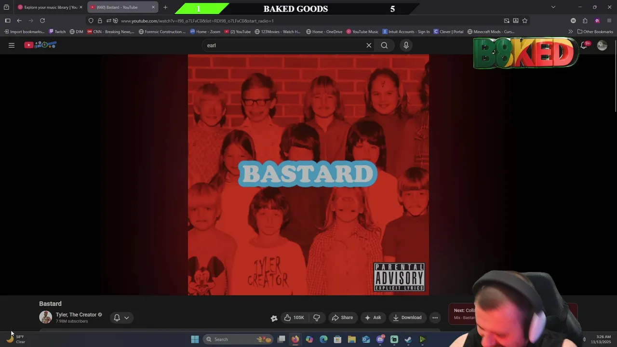Reload the current page
Image resolution: width=617 pixels, height=347 pixels.
[x=42, y=21]
